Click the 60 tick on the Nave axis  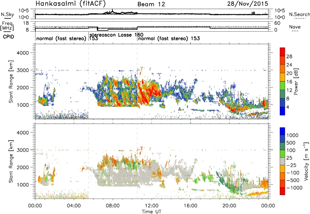pos(277,23)
